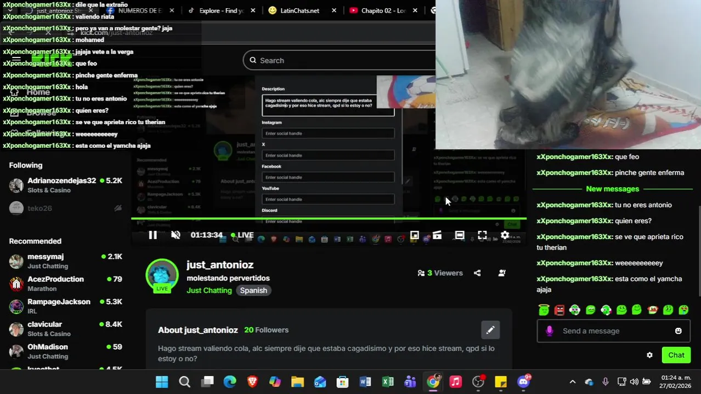Open OBS Studio from taskbar
This screenshot has height=394, width=701.
pos(478,382)
